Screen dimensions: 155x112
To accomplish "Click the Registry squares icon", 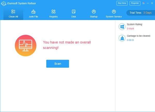I will pos(53,12).
